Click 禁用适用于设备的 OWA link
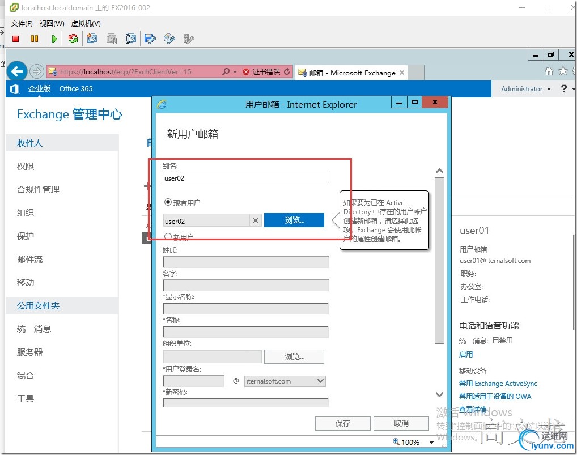Image resolution: width=577 pixels, height=455 pixels. 495,397
